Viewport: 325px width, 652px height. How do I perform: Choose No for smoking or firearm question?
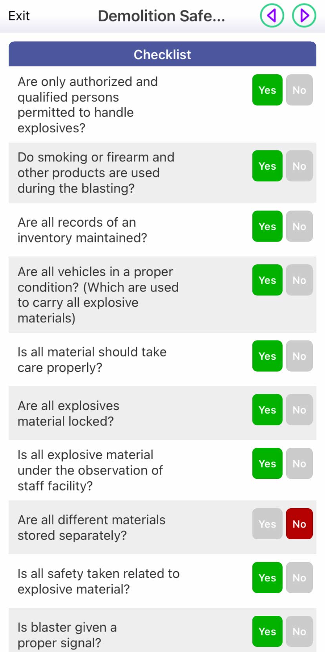299,166
